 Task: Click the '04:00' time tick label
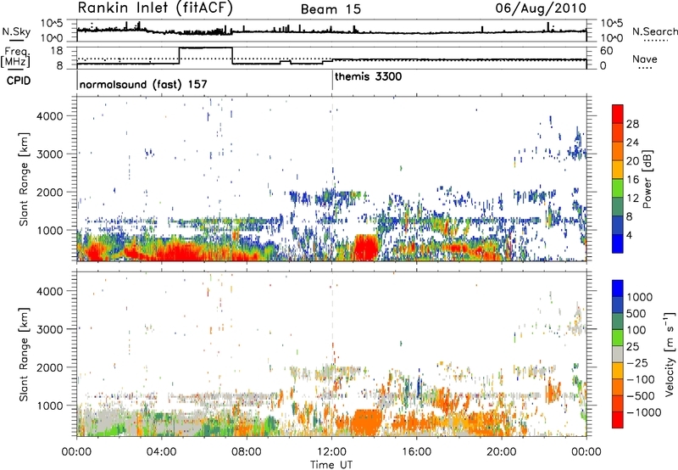(162, 452)
